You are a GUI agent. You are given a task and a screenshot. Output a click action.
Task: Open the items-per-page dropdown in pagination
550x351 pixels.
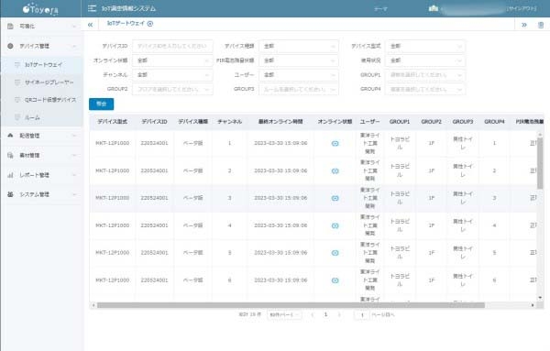click(x=284, y=314)
